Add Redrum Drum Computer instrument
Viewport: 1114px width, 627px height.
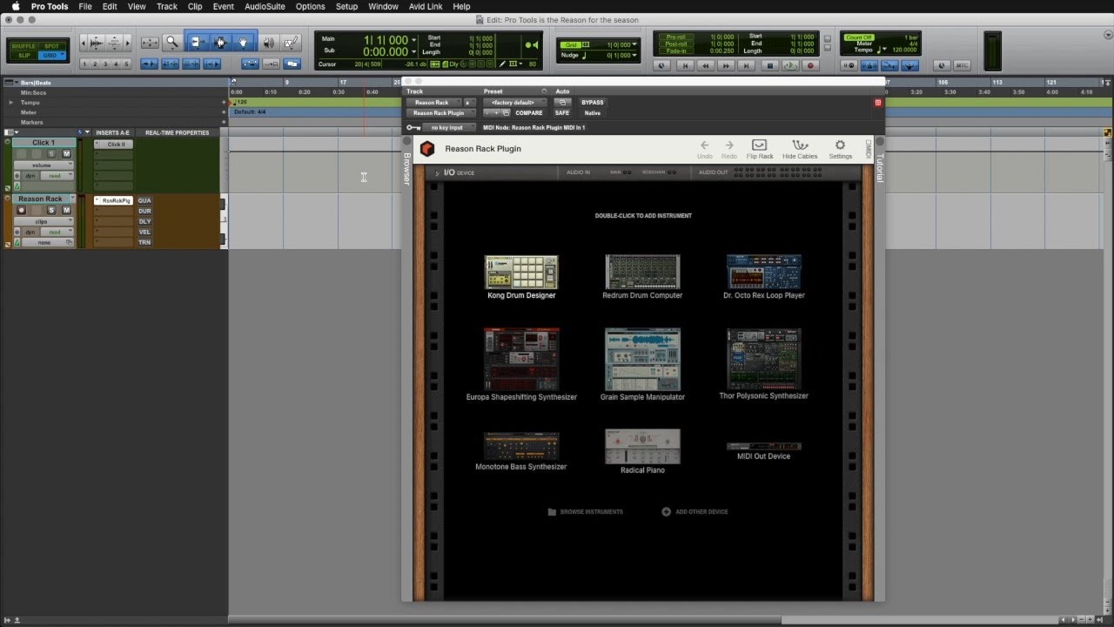(642, 273)
